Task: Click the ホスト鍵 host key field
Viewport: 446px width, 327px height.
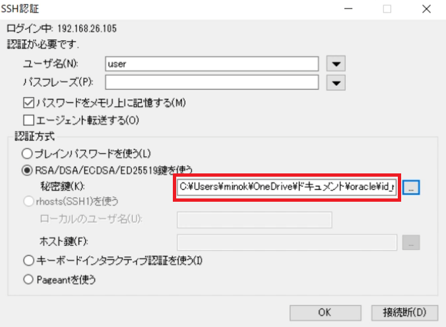Action: [287, 242]
